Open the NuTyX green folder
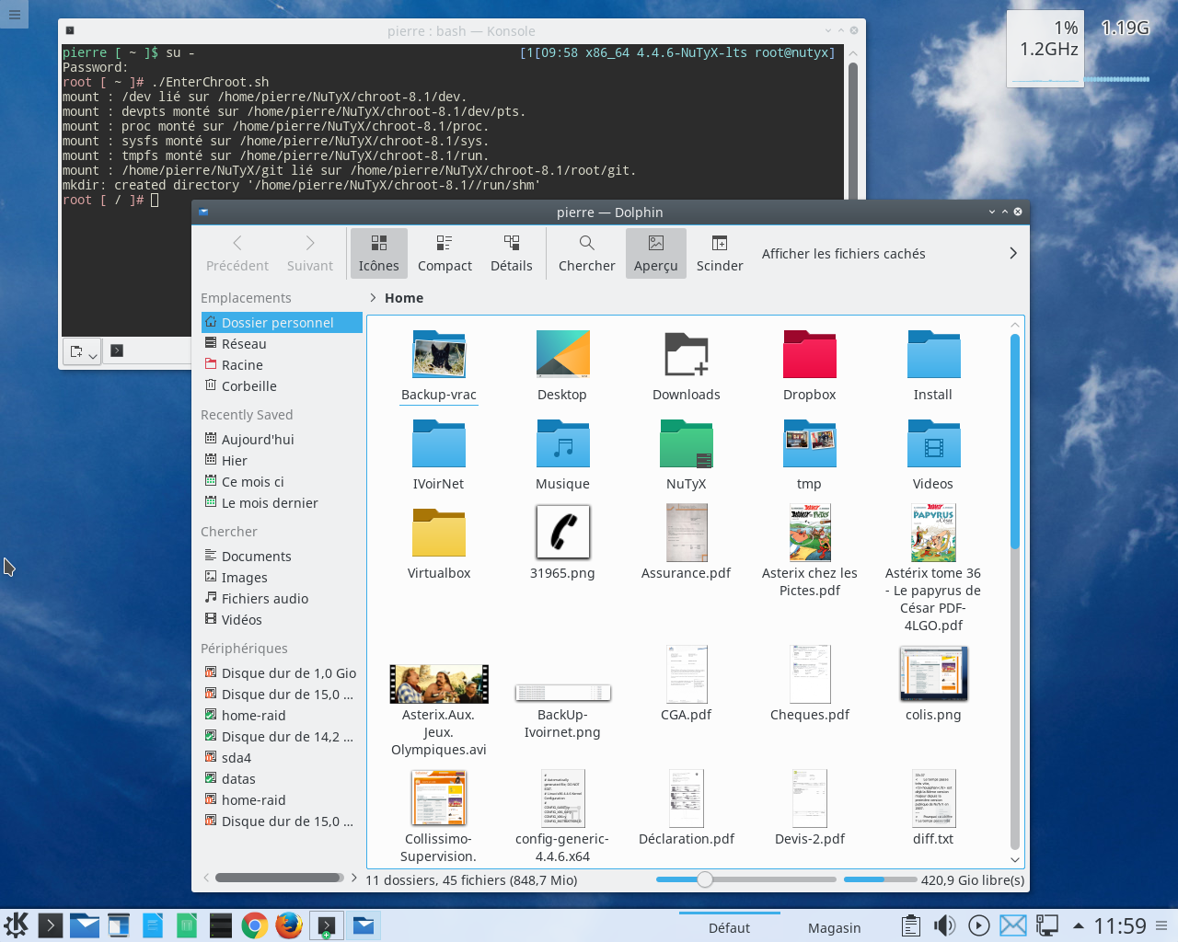 686,444
